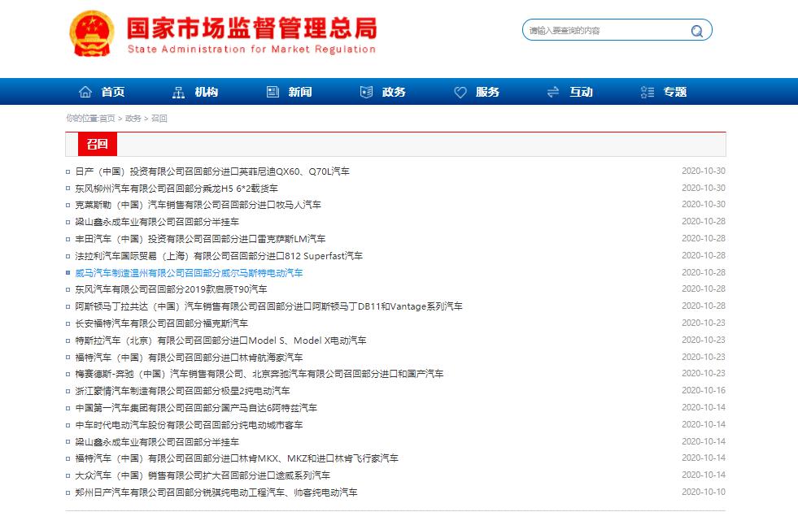Click the arrows icon beside 互动
Image resolution: width=798 pixels, height=525 pixels.
coord(553,92)
